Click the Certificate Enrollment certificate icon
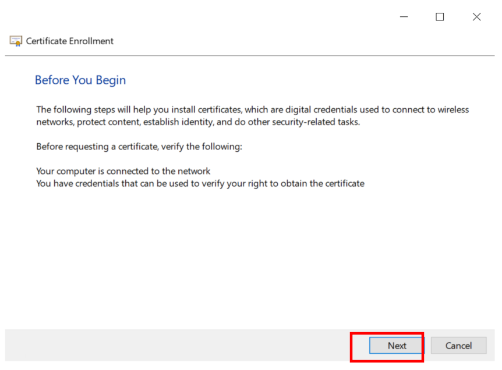This screenshot has height=370, width=502. click(x=16, y=41)
